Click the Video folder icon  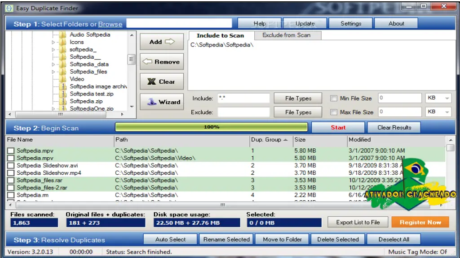tap(62, 79)
